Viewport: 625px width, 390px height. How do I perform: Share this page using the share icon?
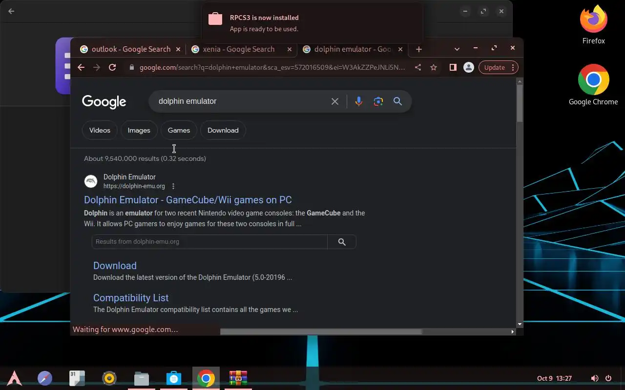(x=418, y=67)
